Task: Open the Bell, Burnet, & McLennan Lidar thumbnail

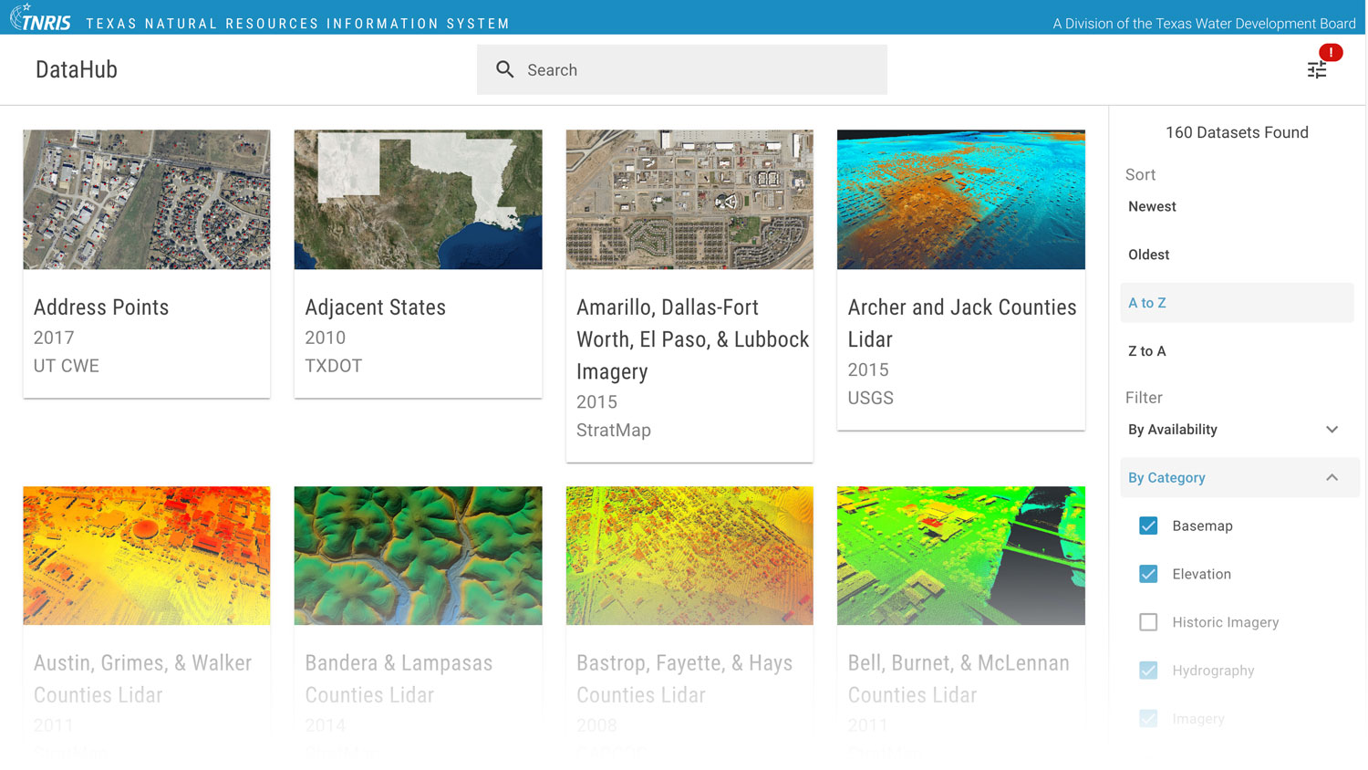Action: click(x=961, y=556)
